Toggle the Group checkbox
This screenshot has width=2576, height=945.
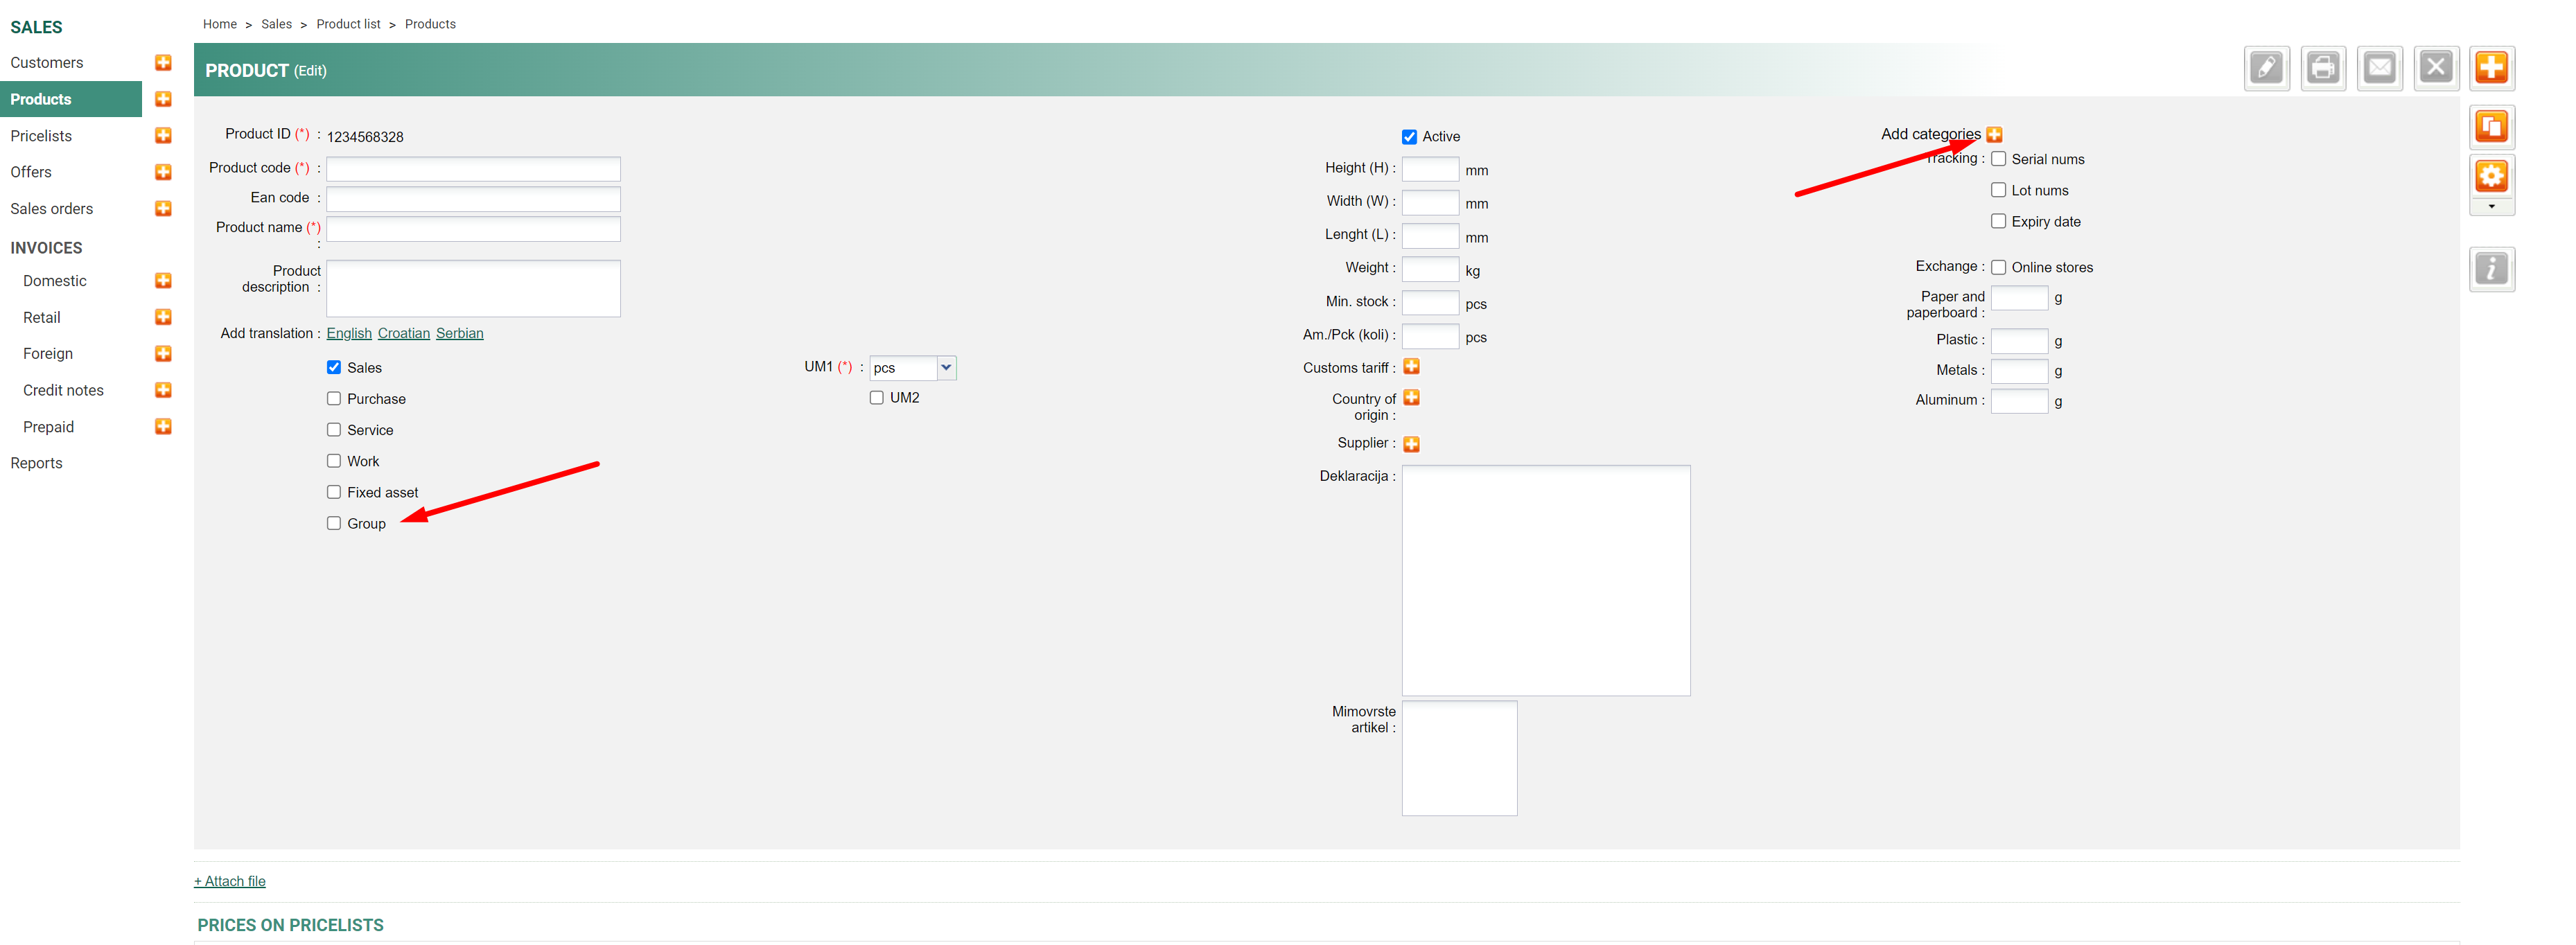point(334,523)
